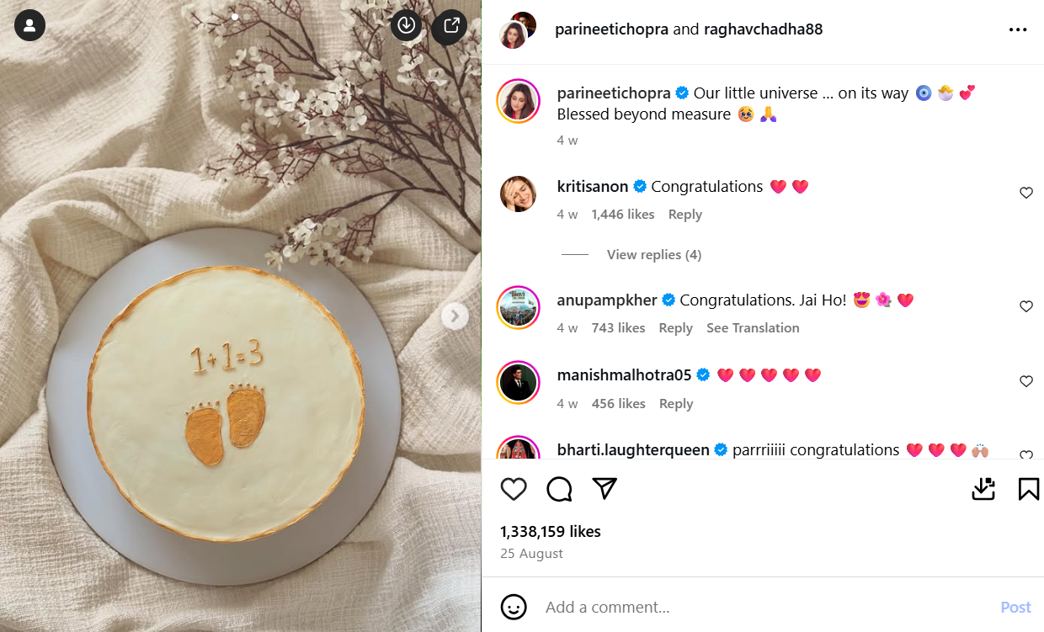Like the post with the heart icon
Image resolution: width=1044 pixels, height=632 pixels.
tap(514, 489)
